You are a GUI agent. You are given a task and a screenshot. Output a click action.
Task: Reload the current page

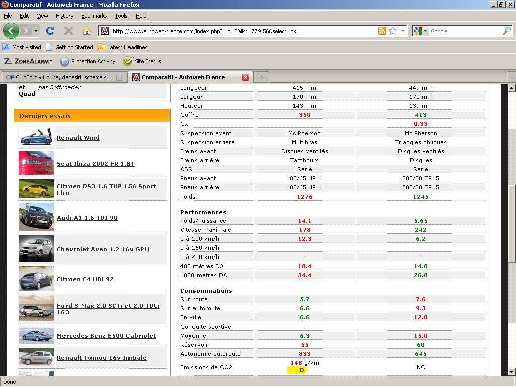(50, 31)
